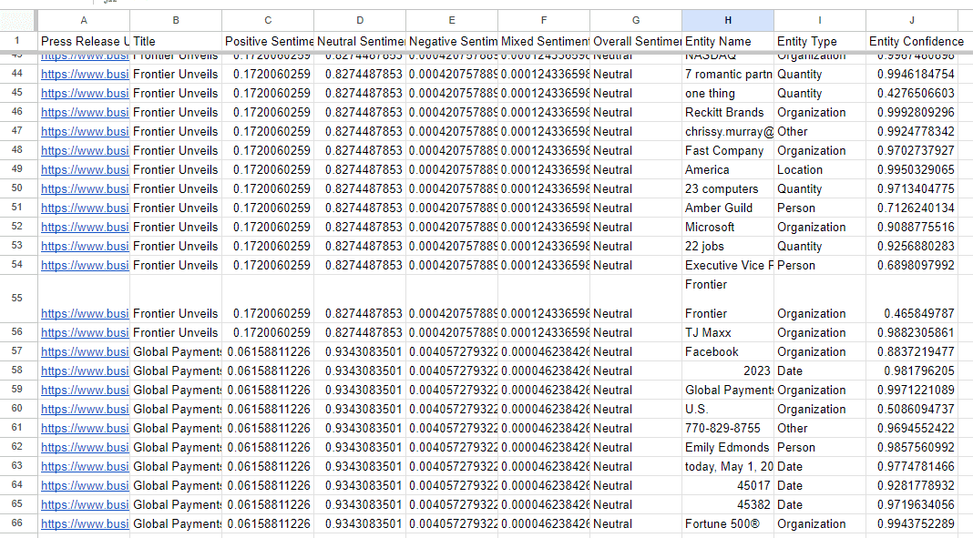Select the 'Other' type cell in row 61
Image resolution: width=973 pixels, height=538 pixels.
[820, 428]
